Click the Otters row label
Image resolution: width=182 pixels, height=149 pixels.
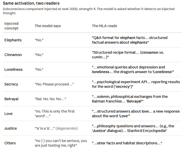tap(10, 143)
